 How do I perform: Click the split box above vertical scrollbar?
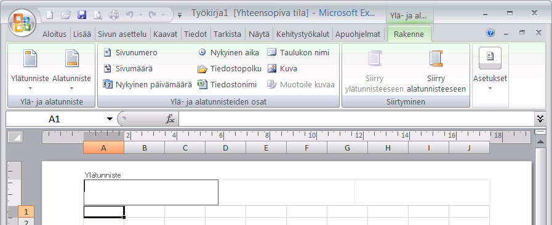tap(540, 132)
